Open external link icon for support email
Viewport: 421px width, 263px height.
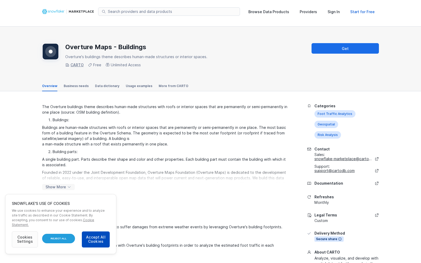coord(377,171)
